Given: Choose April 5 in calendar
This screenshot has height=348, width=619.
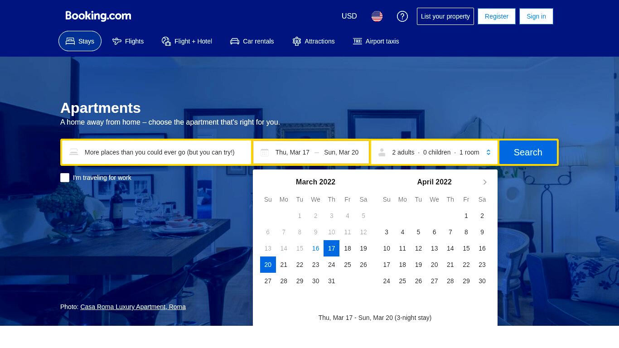Looking at the screenshot, I should coord(418,232).
